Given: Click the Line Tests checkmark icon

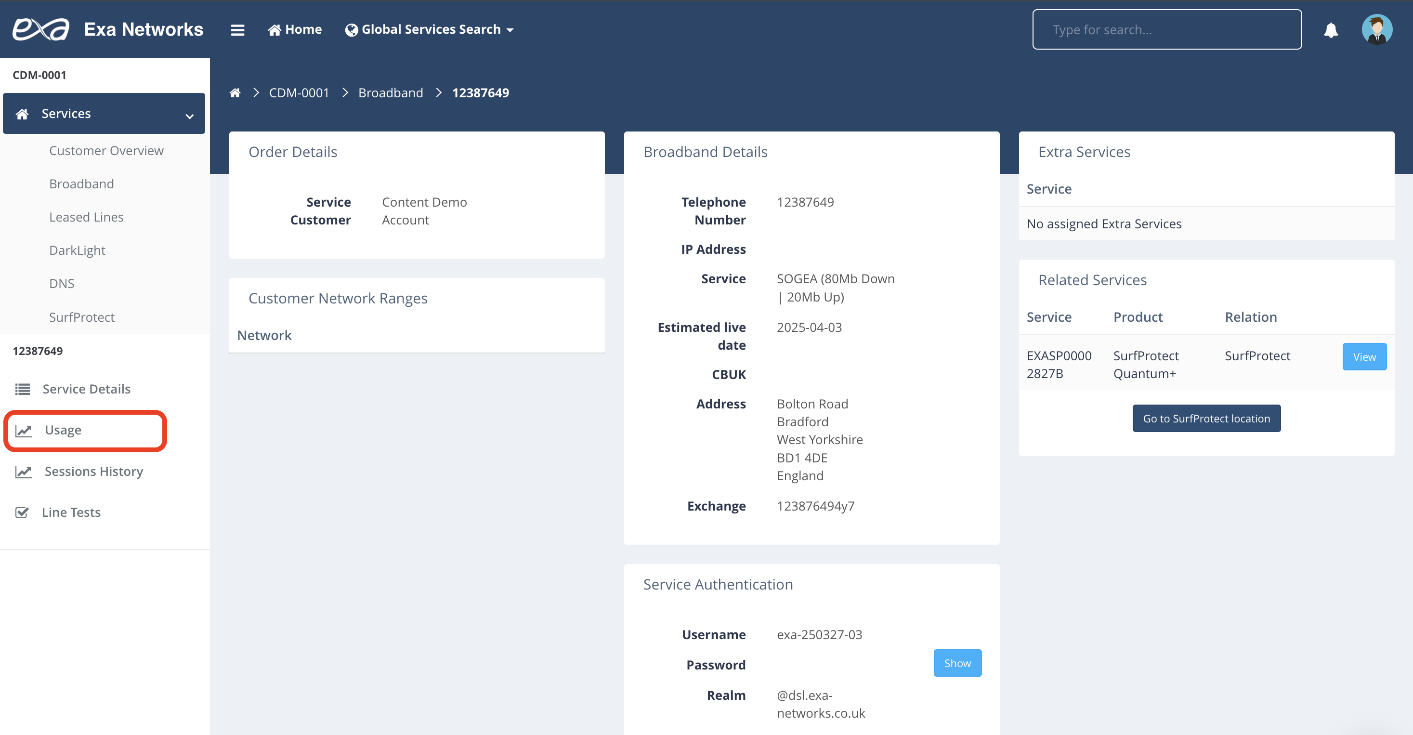Looking at the screenshot, I should (x=22, y=512).
